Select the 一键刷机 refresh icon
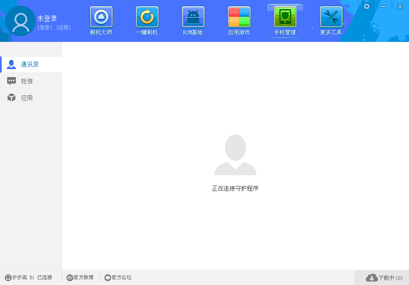The height and width of the screenshot is (285, 409). point(147,17)
